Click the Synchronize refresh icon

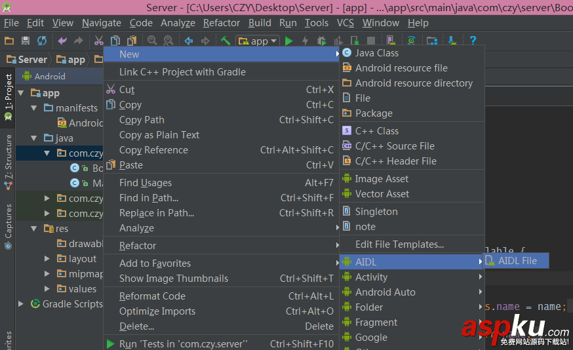click(x=42, y=41)
